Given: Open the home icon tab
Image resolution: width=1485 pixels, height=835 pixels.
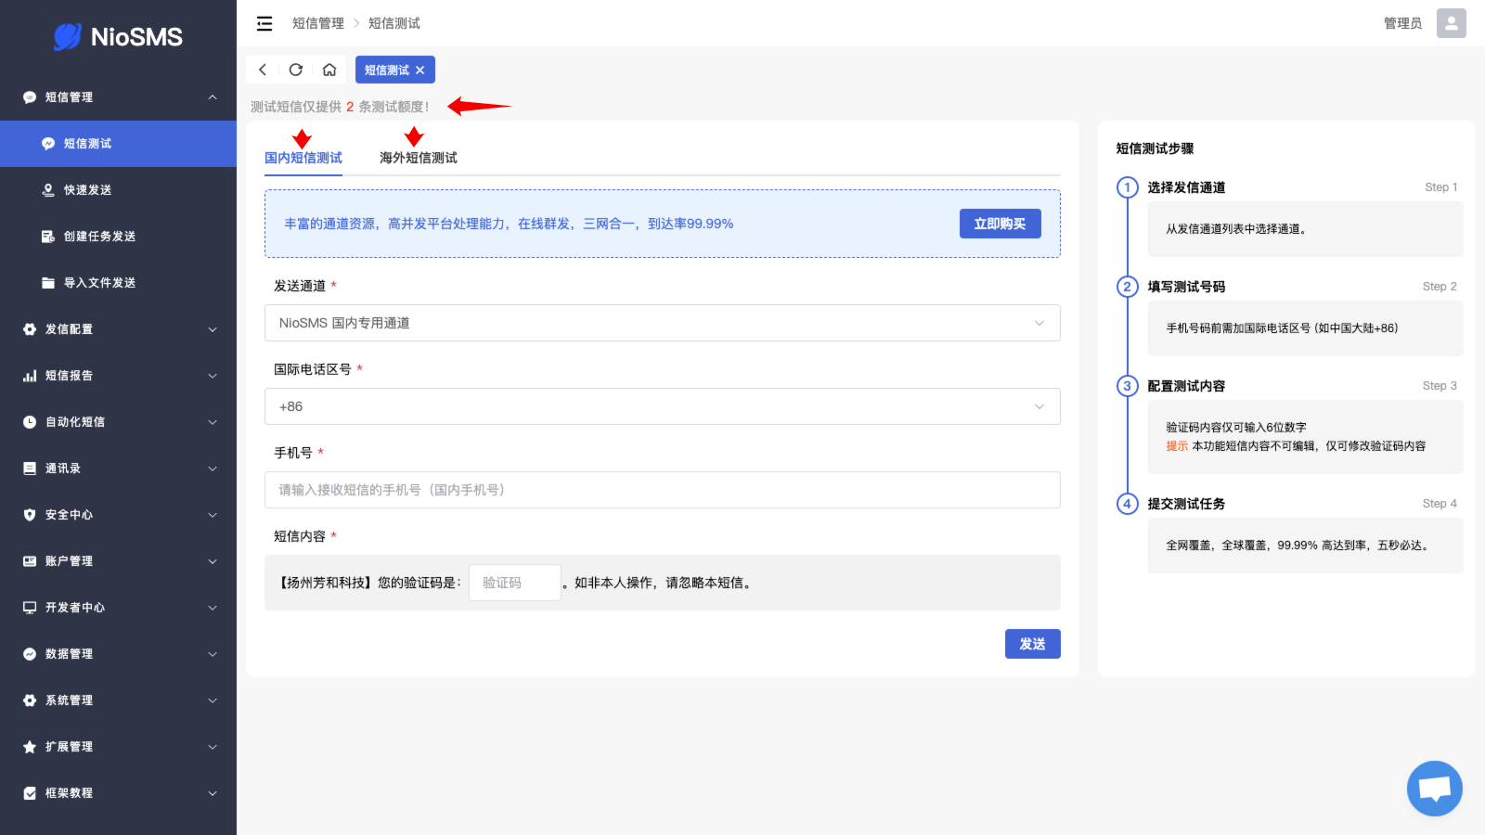Looking at the screenshot, I should (x=329, y=70).
